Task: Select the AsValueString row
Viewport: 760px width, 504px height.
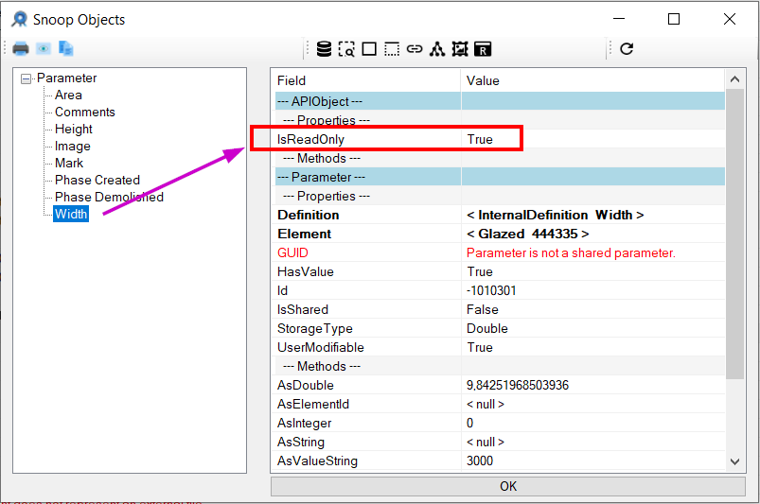Action: pos(500,460)
